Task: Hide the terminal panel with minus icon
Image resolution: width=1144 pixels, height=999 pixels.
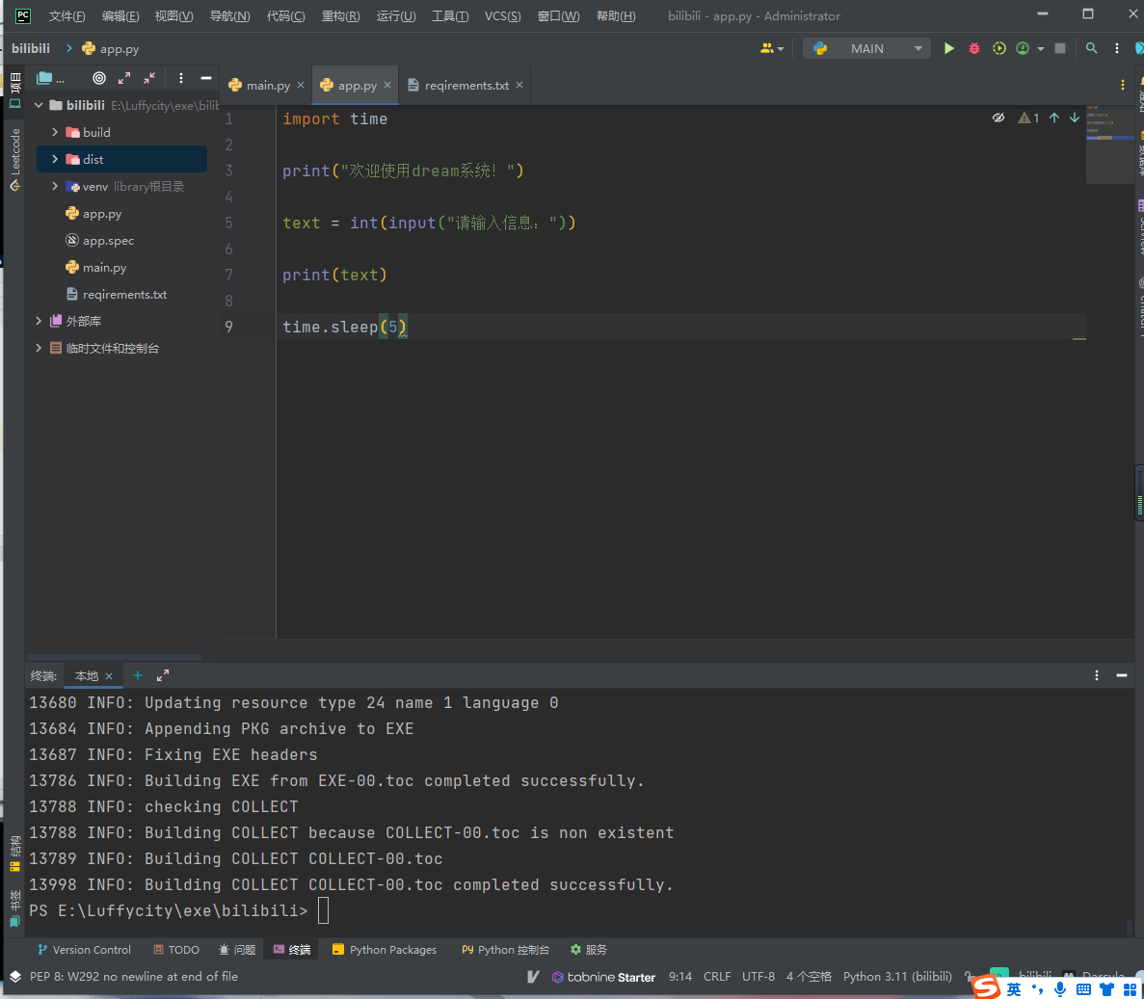Action: click(1122, 675)
